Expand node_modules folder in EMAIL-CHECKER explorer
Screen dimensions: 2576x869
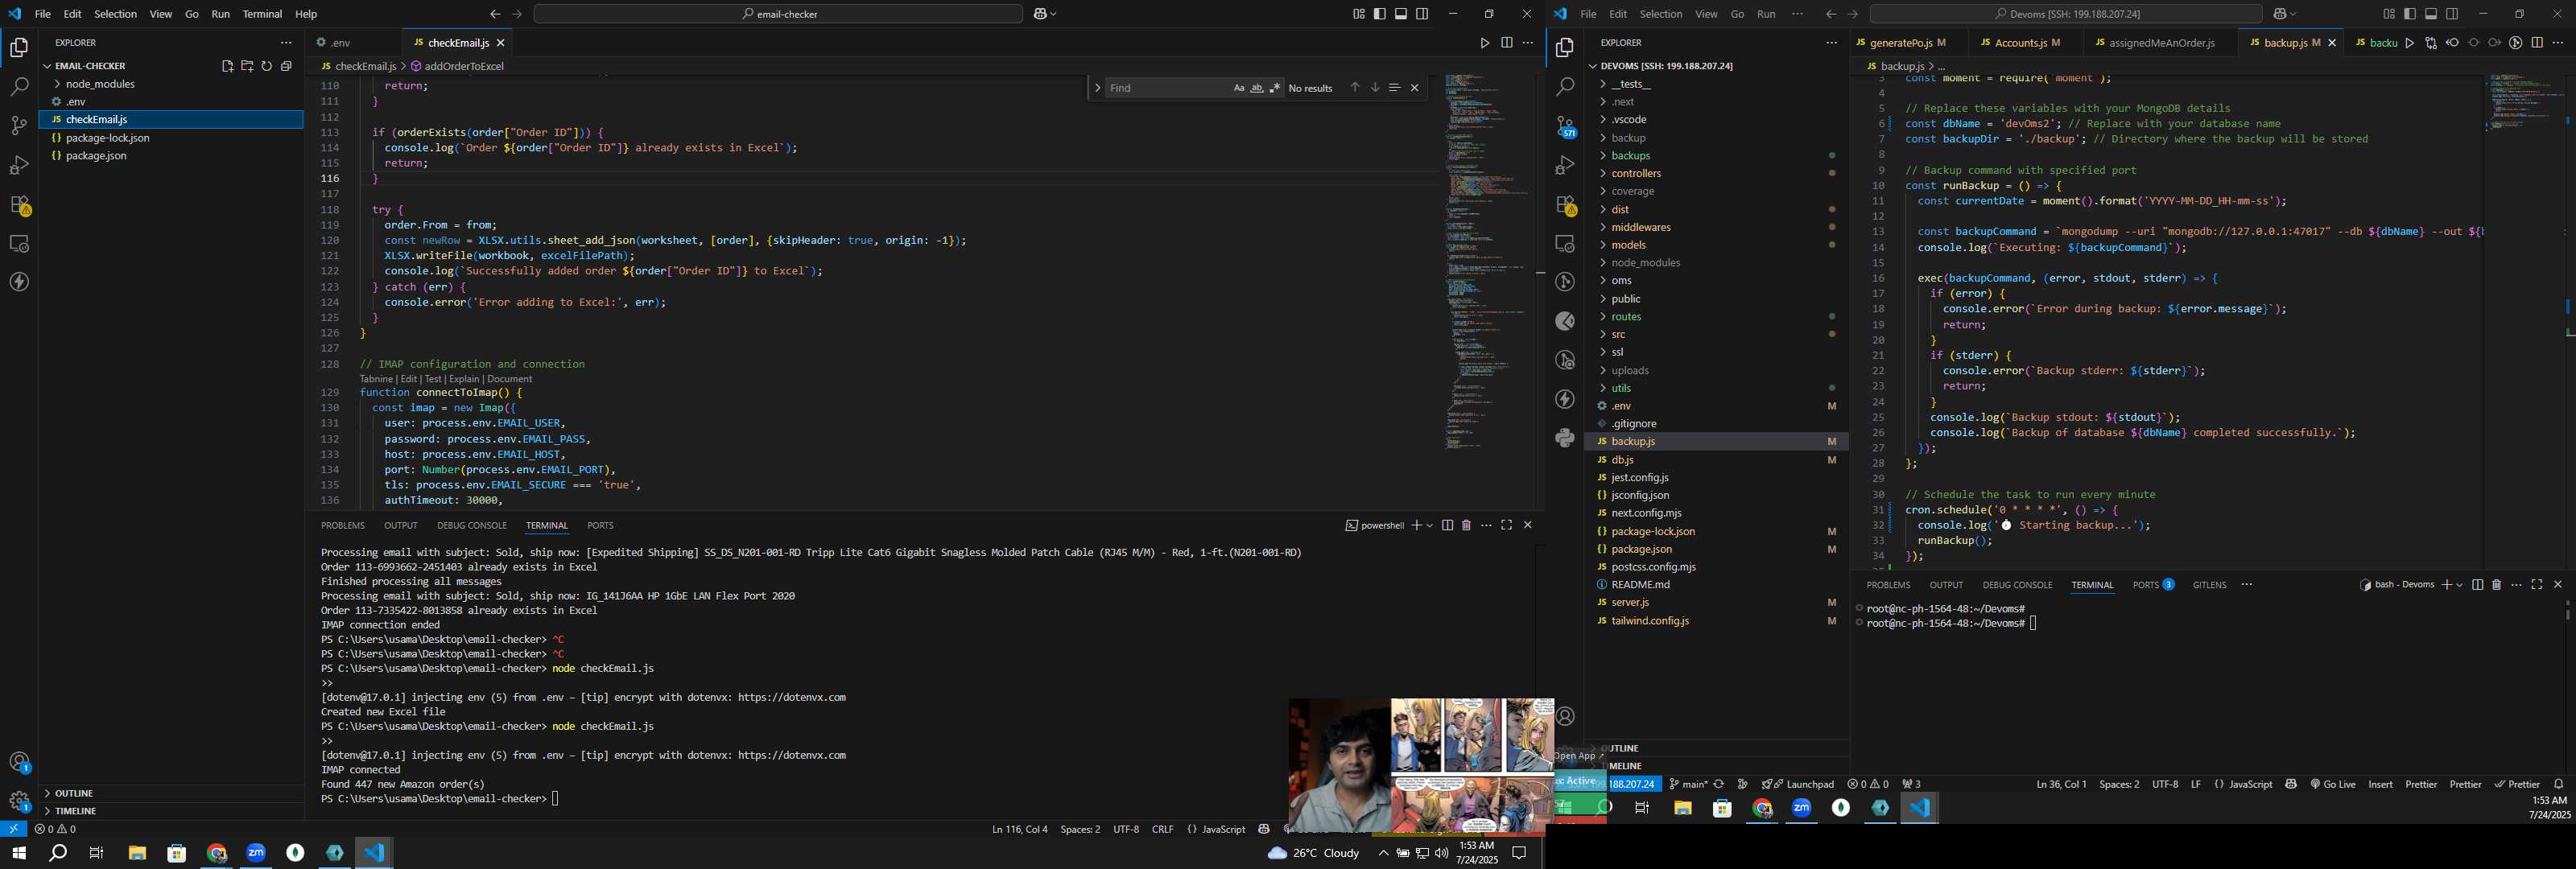pyautogui.click(x=171, y=84)
